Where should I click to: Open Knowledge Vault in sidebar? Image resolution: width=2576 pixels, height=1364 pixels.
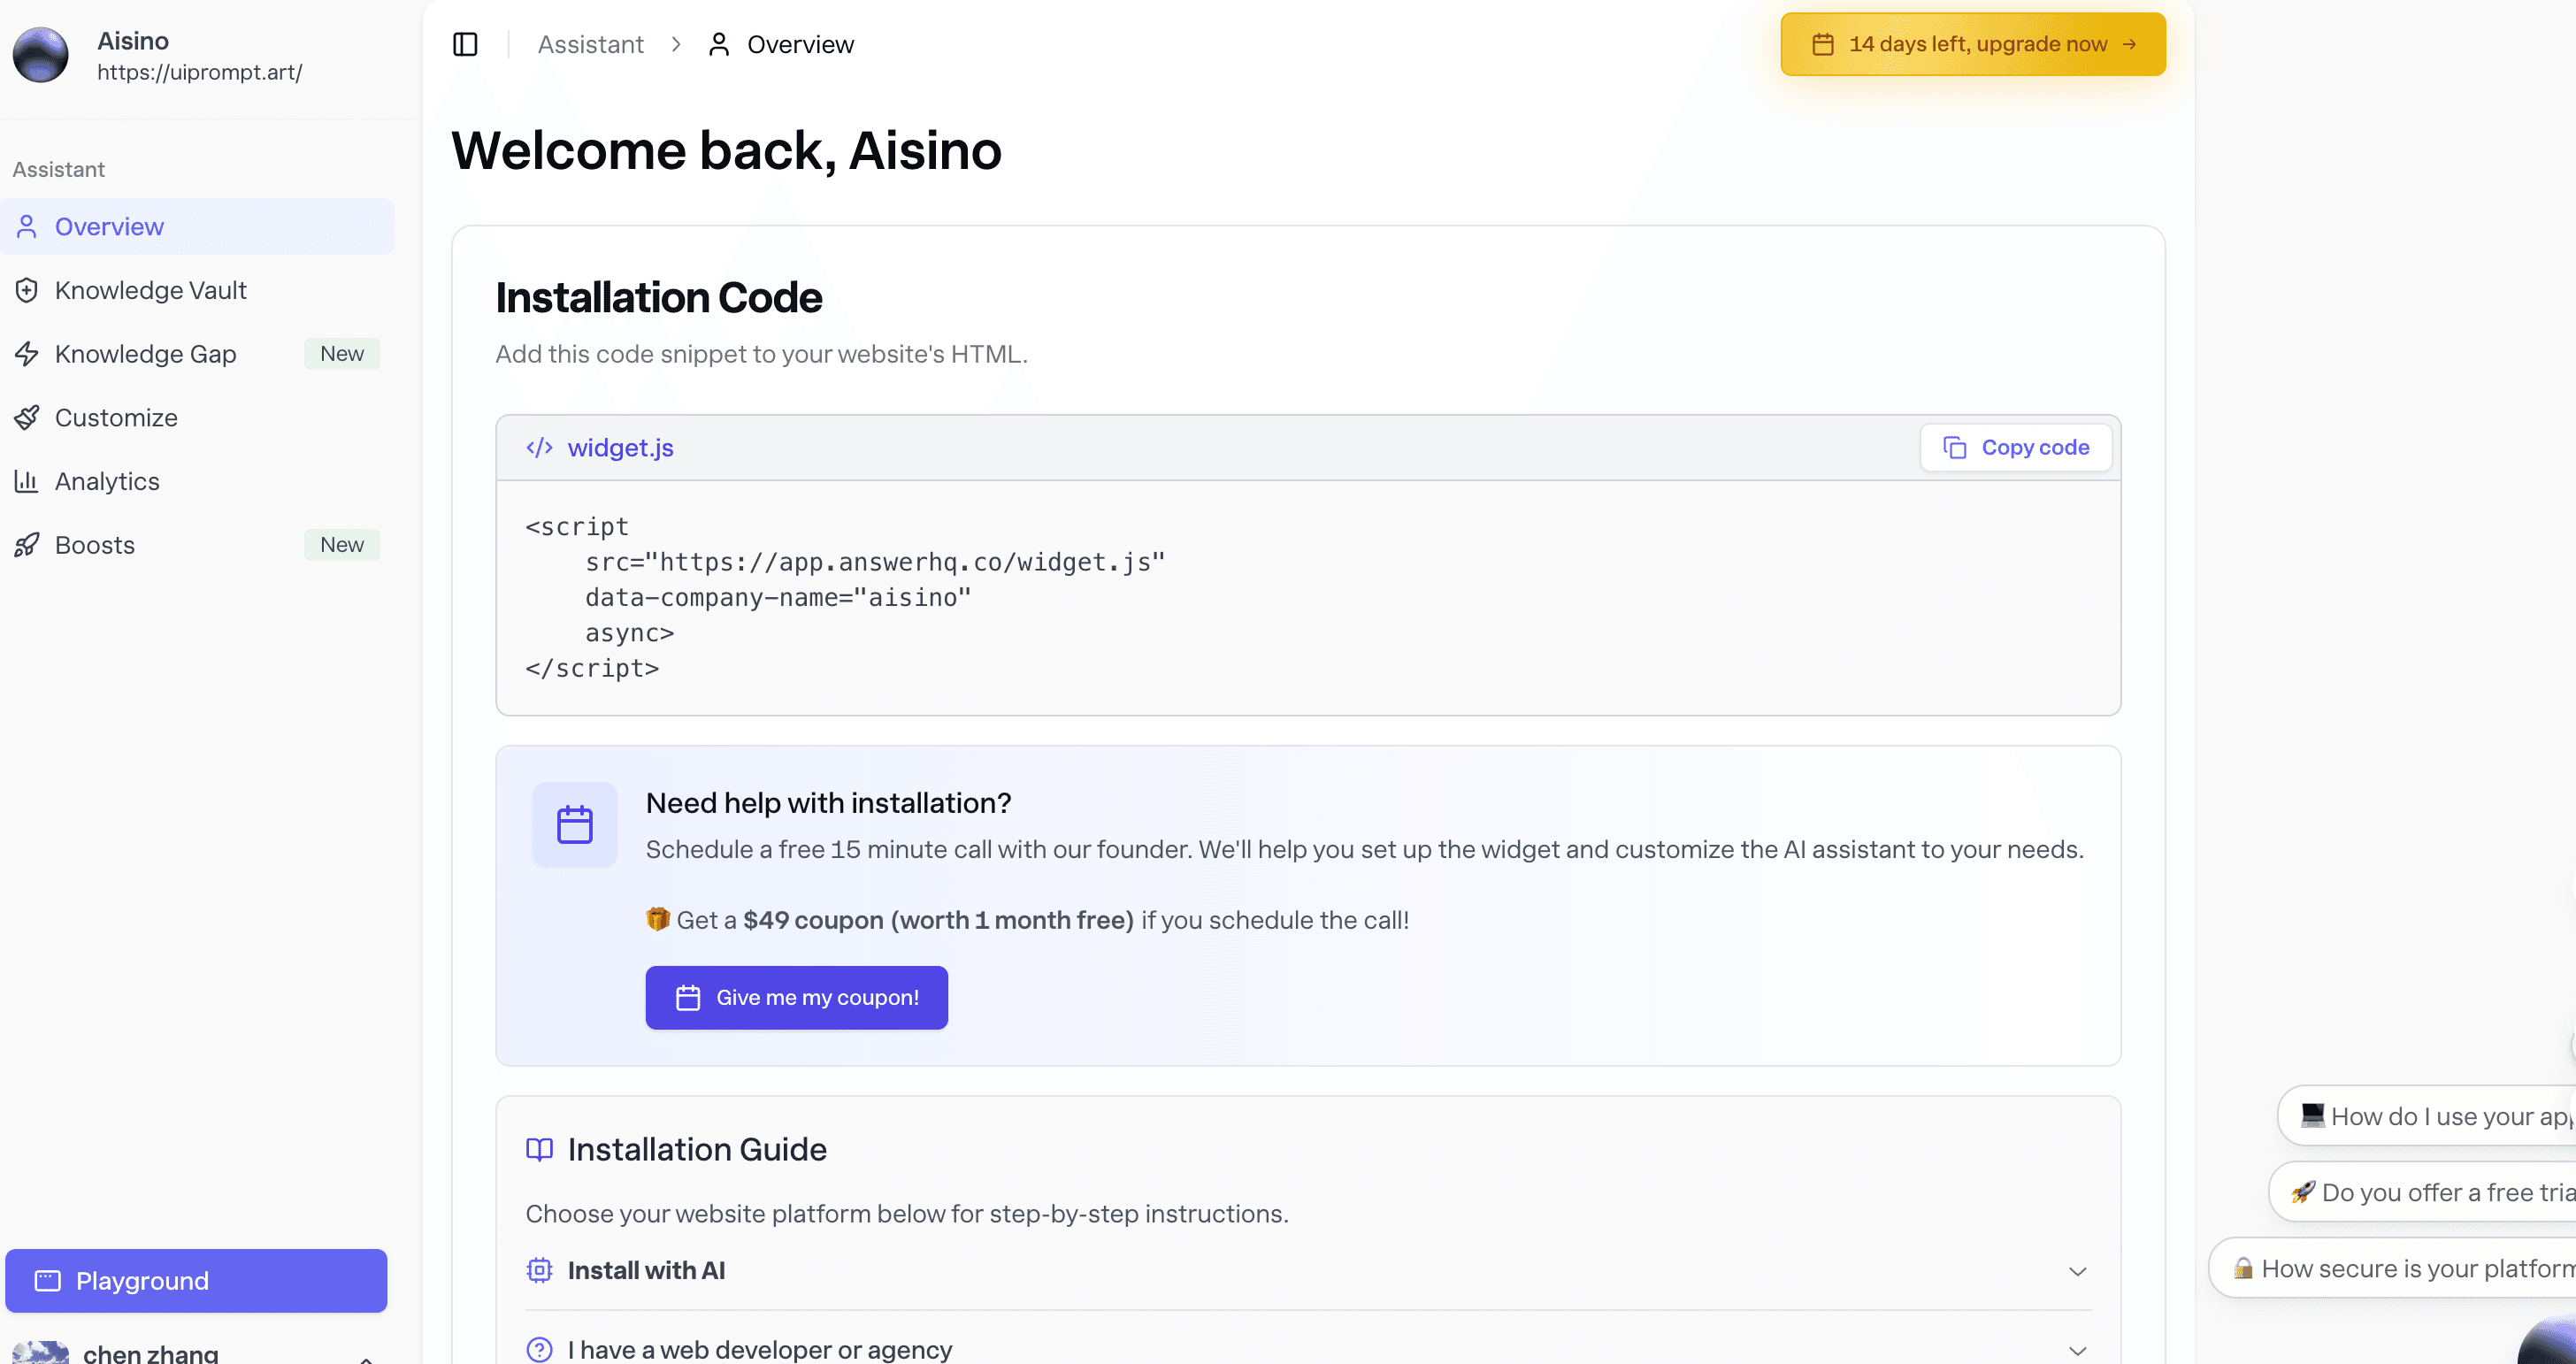pos(197,290)
